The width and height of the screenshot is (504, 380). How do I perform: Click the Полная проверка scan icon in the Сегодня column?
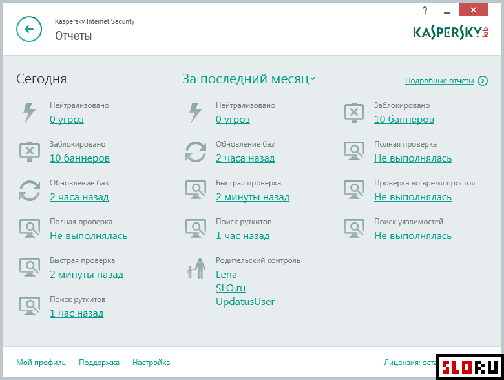[x=30, y=229]
